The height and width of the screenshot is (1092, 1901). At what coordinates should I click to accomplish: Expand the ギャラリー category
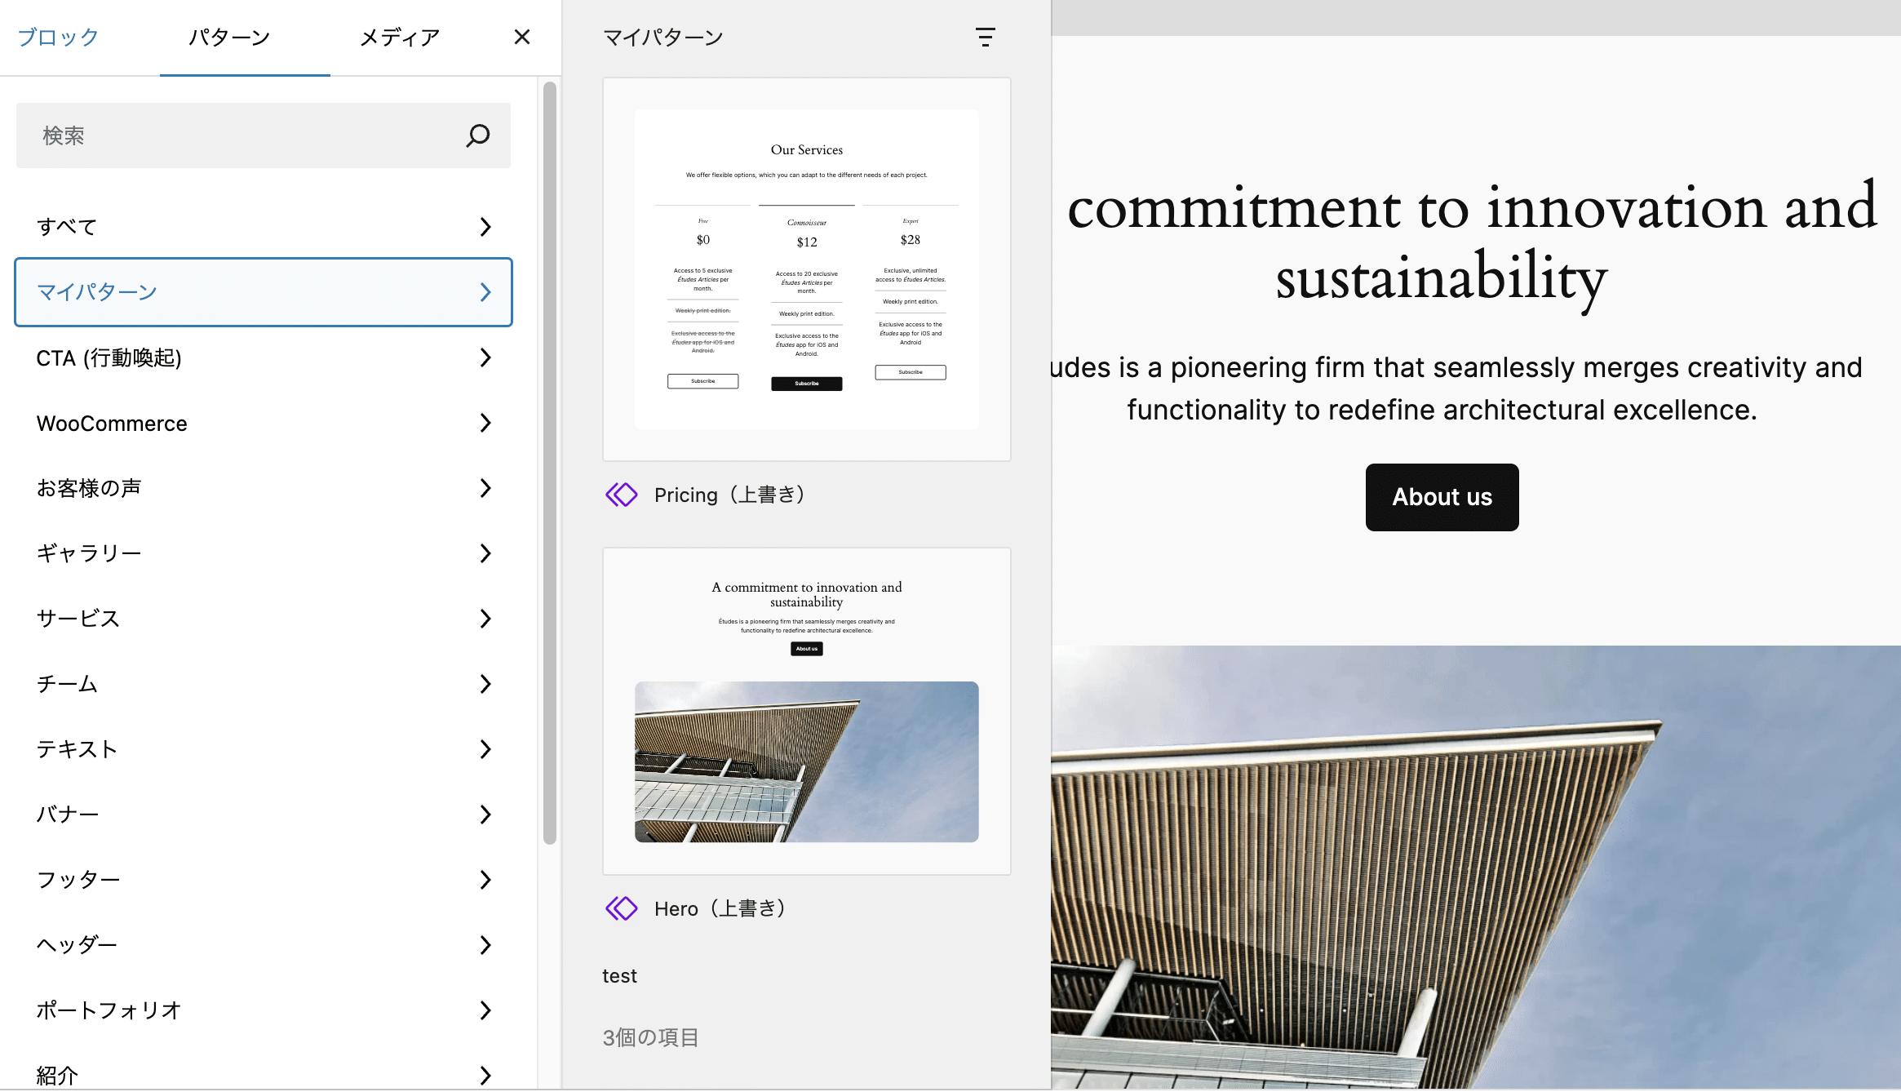point(263,554)
